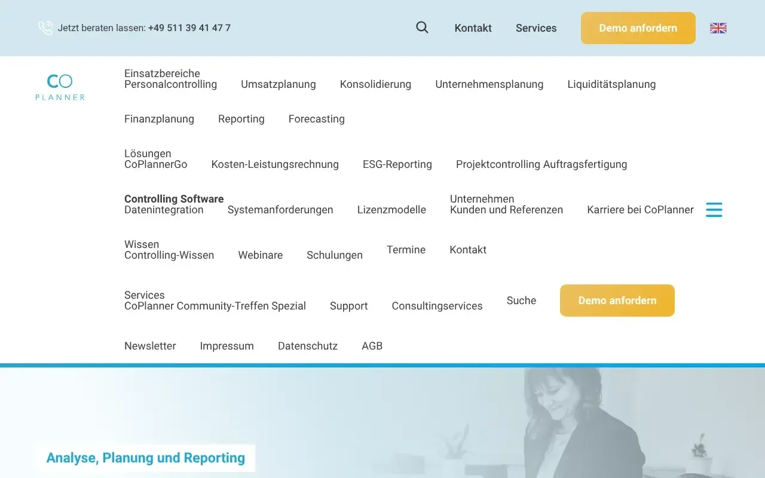Screen dimensions: 765x478
Task: Open the Umsatzplanung page
Action: click(x=279, y=84)
